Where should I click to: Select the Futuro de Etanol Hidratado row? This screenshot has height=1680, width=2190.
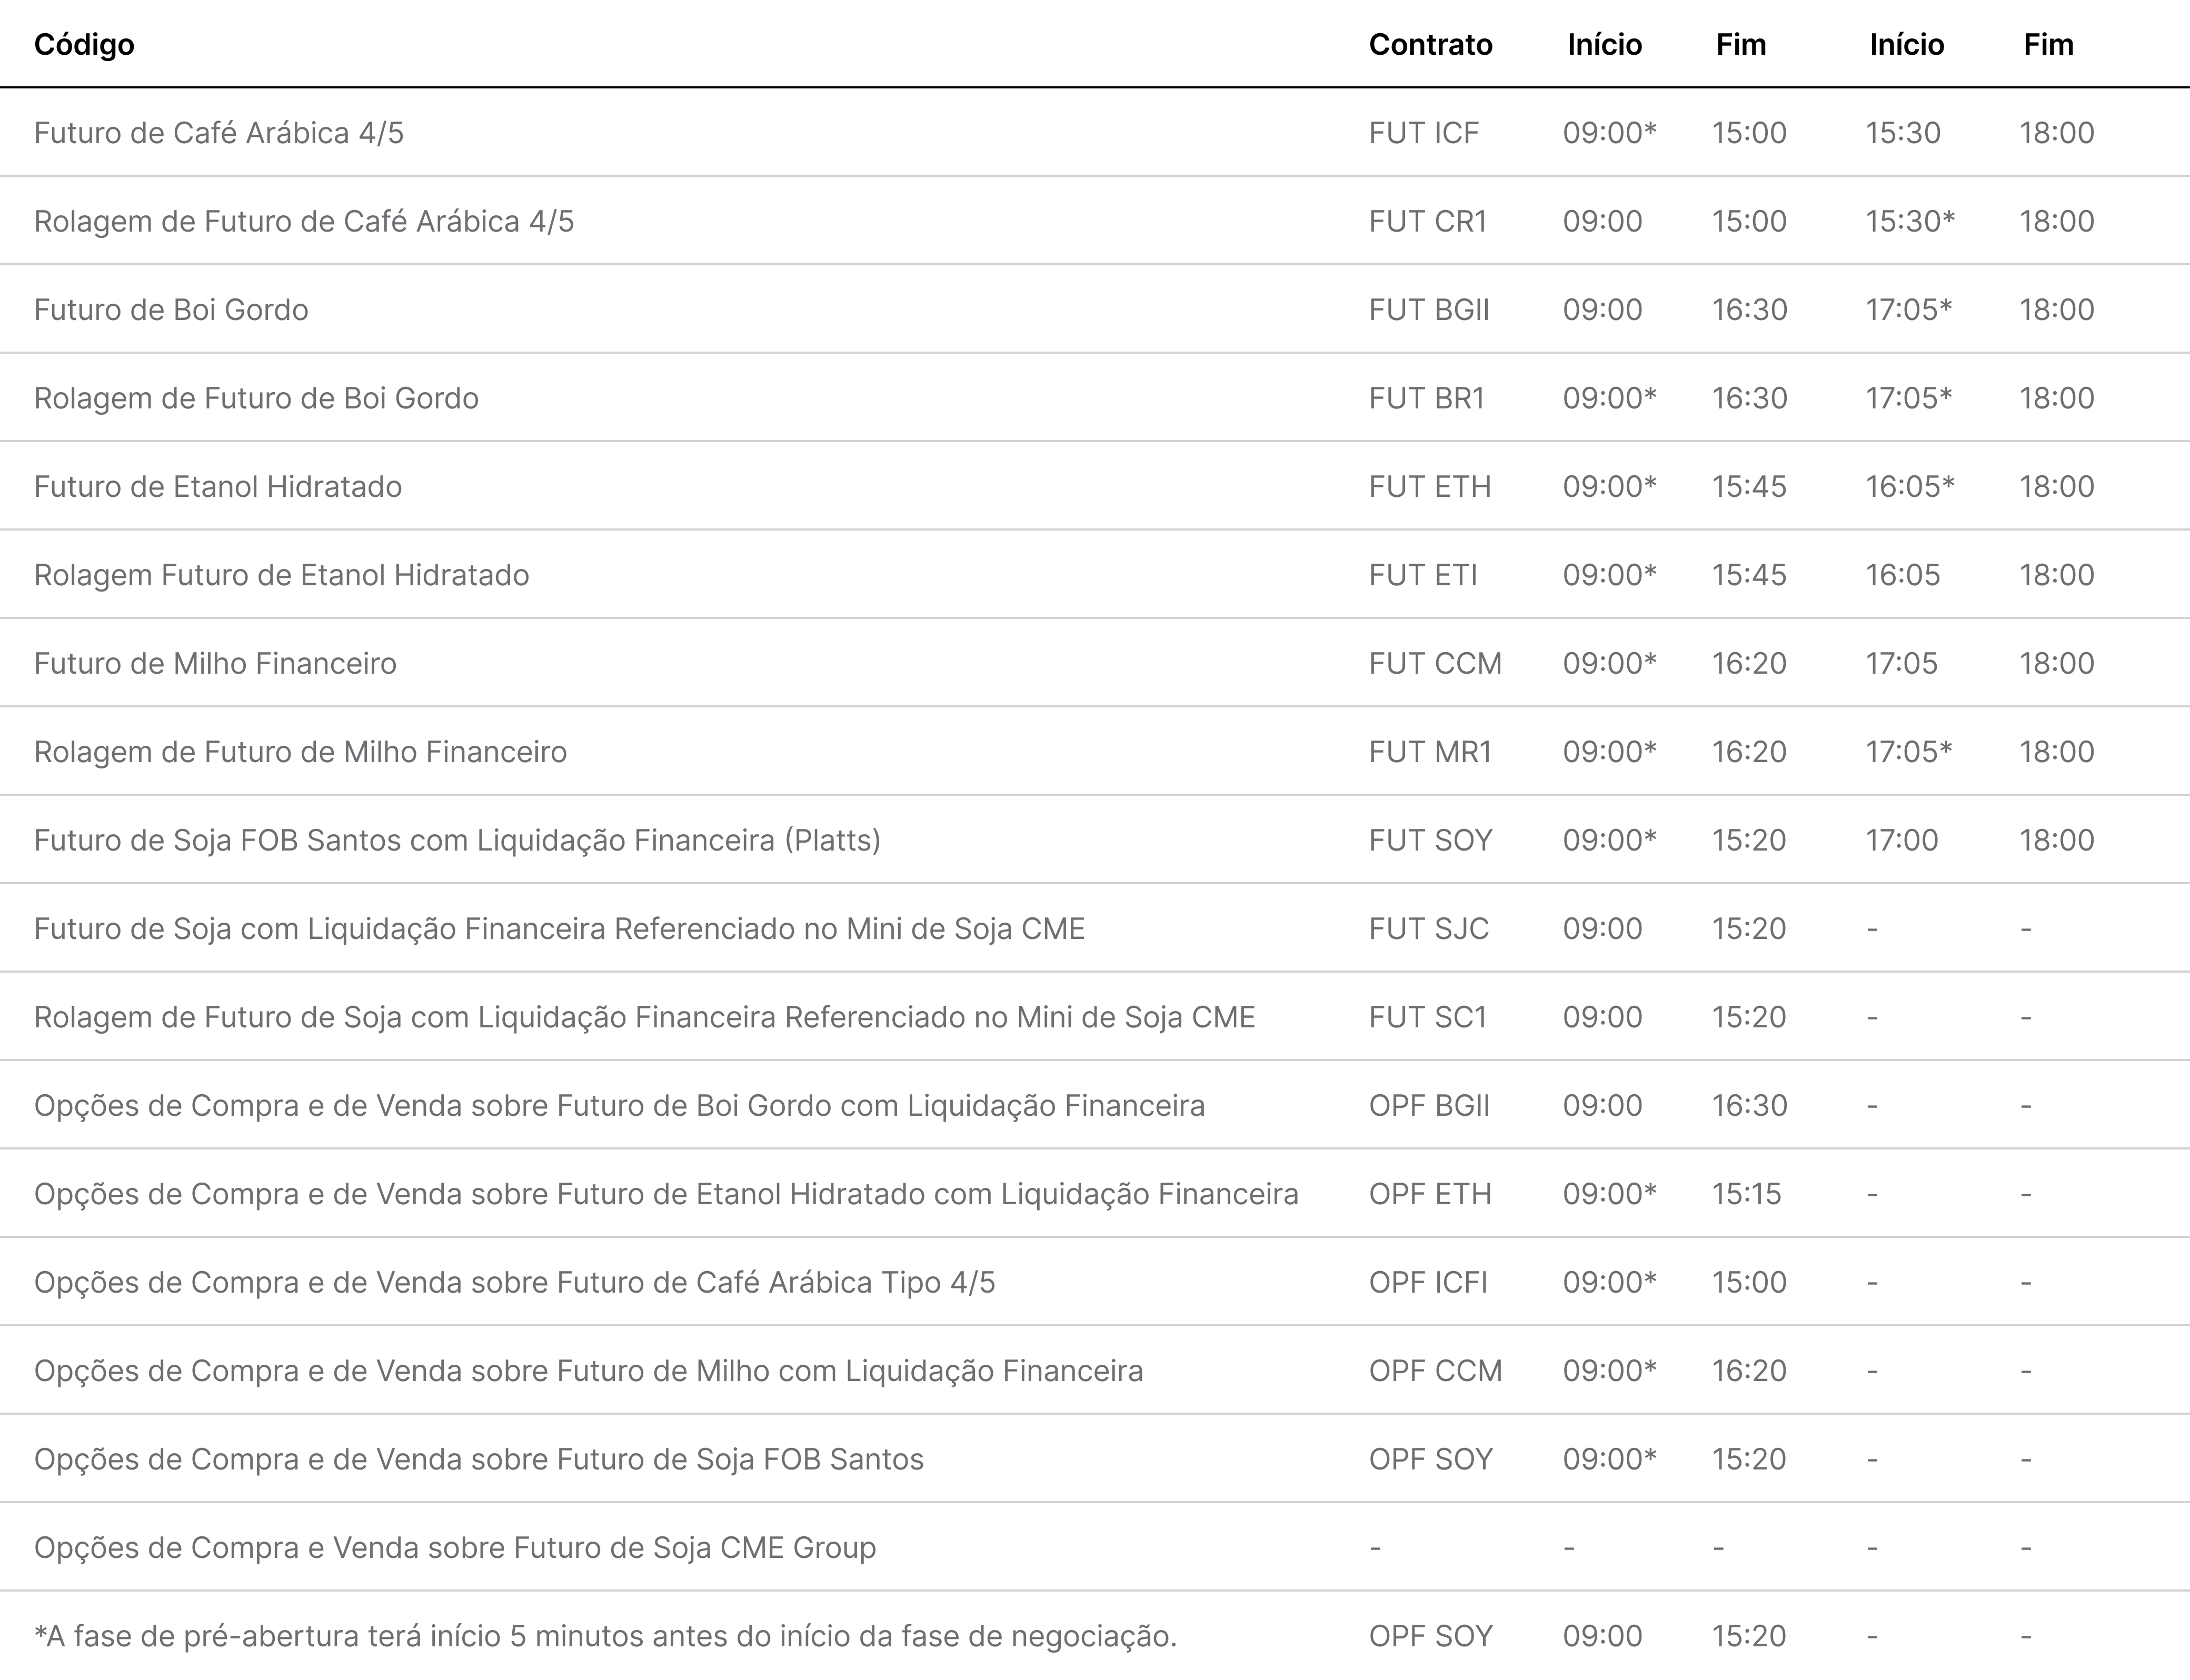click(1095, 486)
